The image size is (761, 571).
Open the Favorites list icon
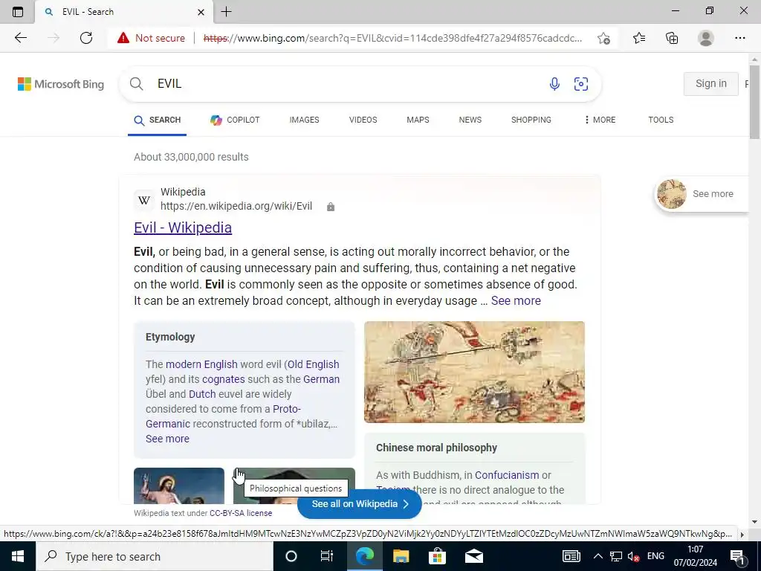pyautogui.click(x=638, y=38)
